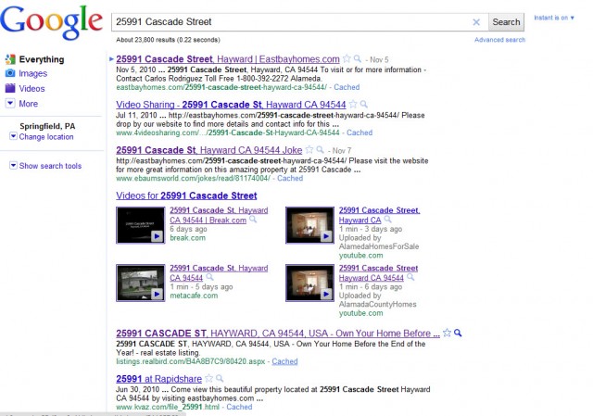
Task: Open Videos for 25991 Cascade Street heading
Action: [x=186, y=195]
